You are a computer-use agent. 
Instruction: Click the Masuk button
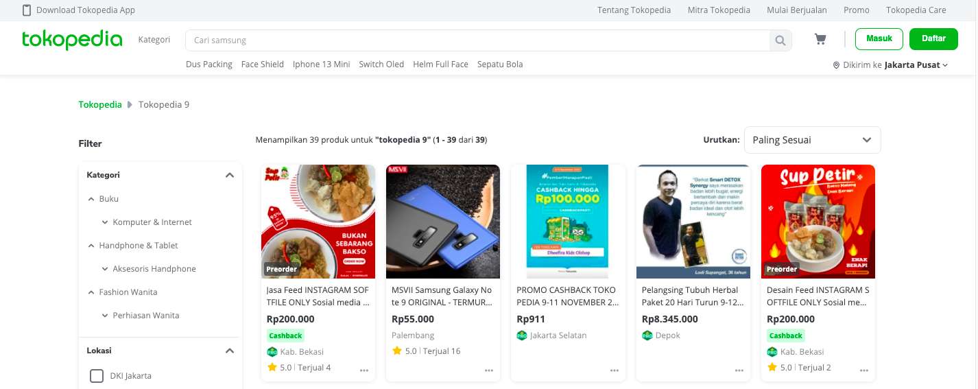coord(879,39)
